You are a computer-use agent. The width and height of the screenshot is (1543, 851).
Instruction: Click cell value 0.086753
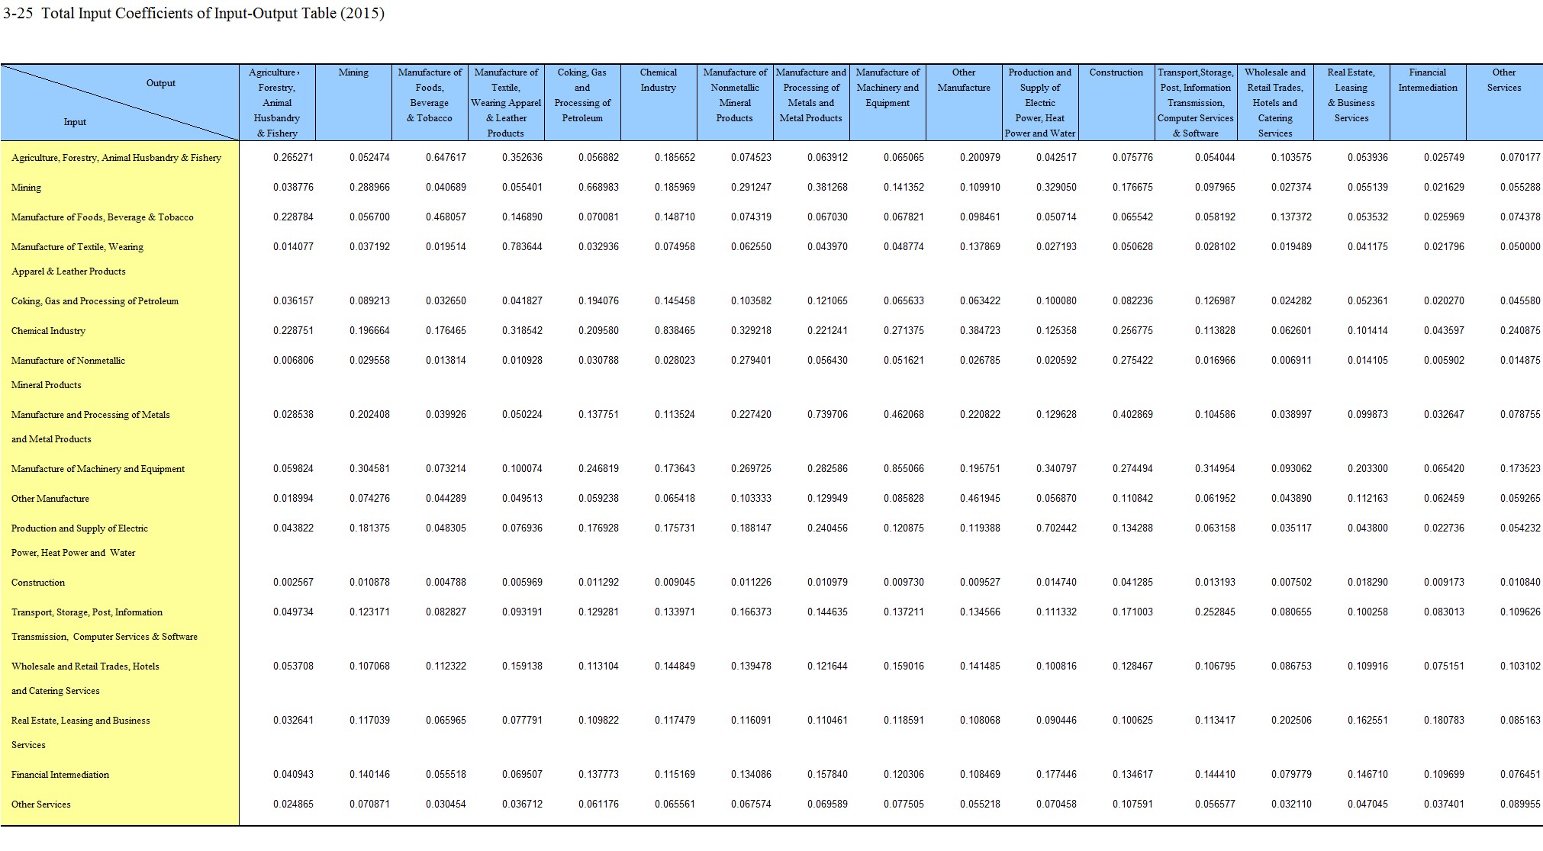click(x=1291, y=666)
